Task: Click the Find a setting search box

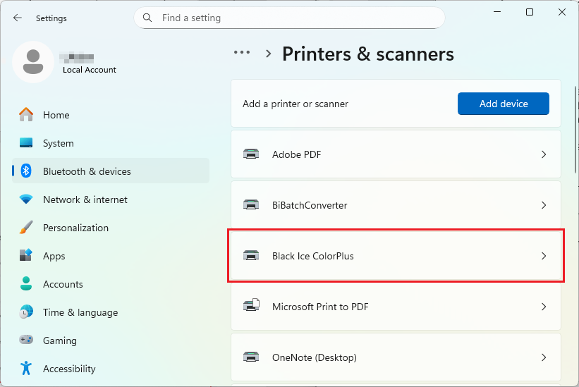Action: tap(296, 18)
